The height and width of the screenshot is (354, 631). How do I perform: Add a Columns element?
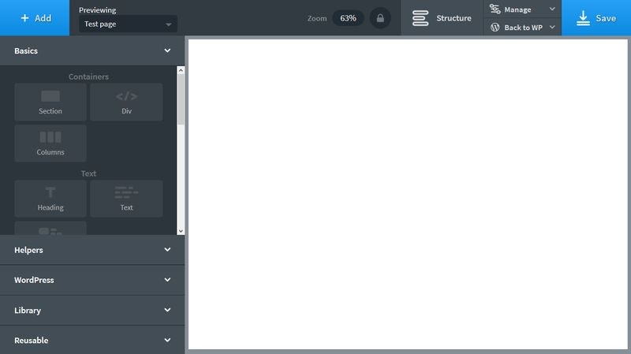50,143
